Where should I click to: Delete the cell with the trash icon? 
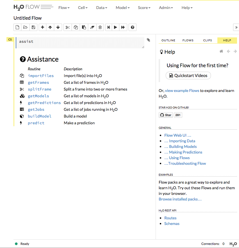[100, 27]
